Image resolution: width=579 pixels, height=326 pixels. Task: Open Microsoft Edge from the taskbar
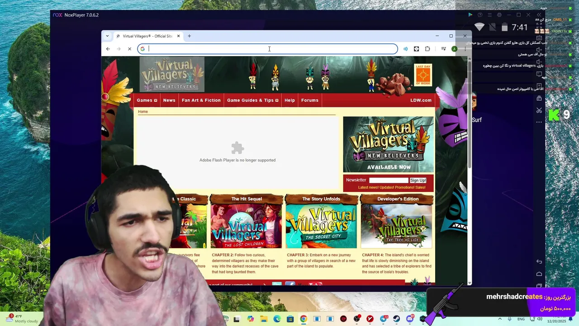(x=277, y=319)
